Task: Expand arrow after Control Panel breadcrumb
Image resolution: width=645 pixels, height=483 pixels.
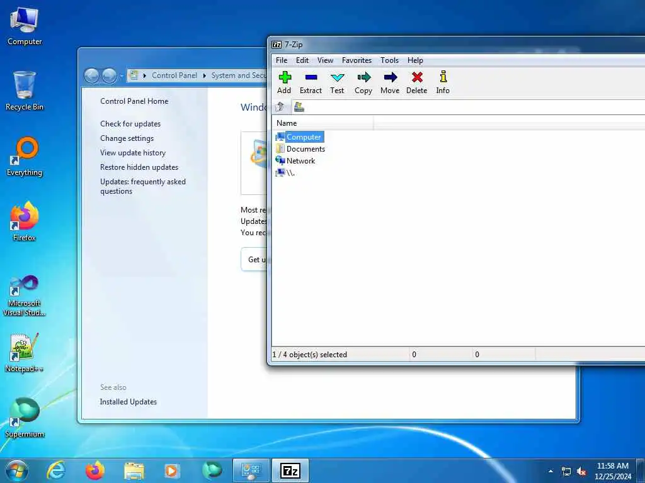Action: coord(205,75)
